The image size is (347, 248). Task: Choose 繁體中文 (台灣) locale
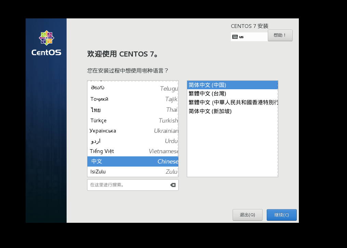pyautogui.click(x=232, y=94)
